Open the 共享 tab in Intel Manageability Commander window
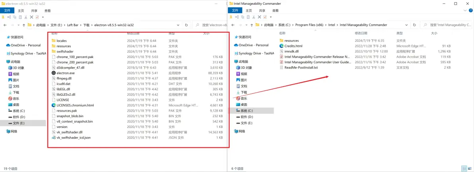The image size is (474, 172). [263, 11]
